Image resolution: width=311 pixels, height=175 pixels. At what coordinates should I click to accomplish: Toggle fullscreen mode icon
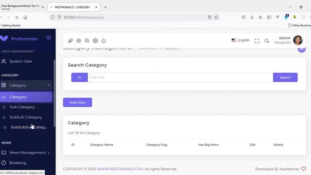[257, 41]
